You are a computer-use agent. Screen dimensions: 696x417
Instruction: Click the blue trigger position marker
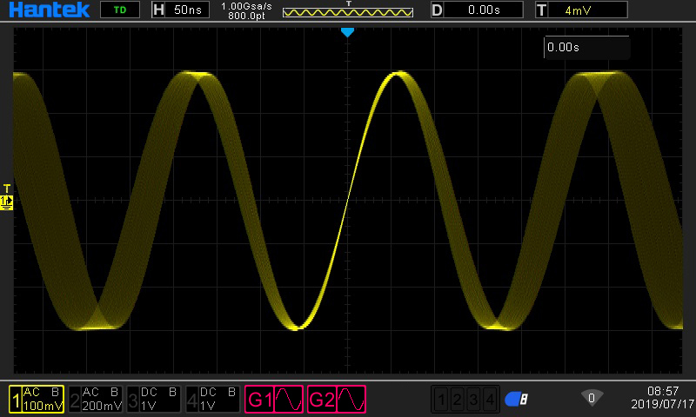pos(347,32)
